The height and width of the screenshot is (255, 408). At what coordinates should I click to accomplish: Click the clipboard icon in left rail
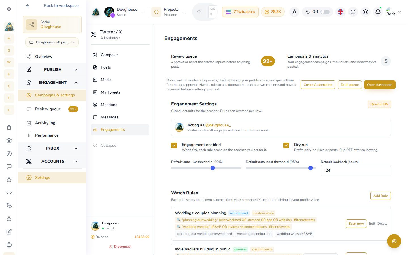pyautogui.click(x=9, y=127)
